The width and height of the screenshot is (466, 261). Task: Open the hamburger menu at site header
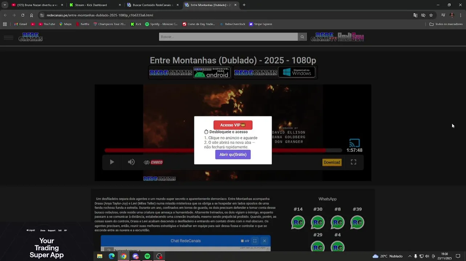coord(8,37)
